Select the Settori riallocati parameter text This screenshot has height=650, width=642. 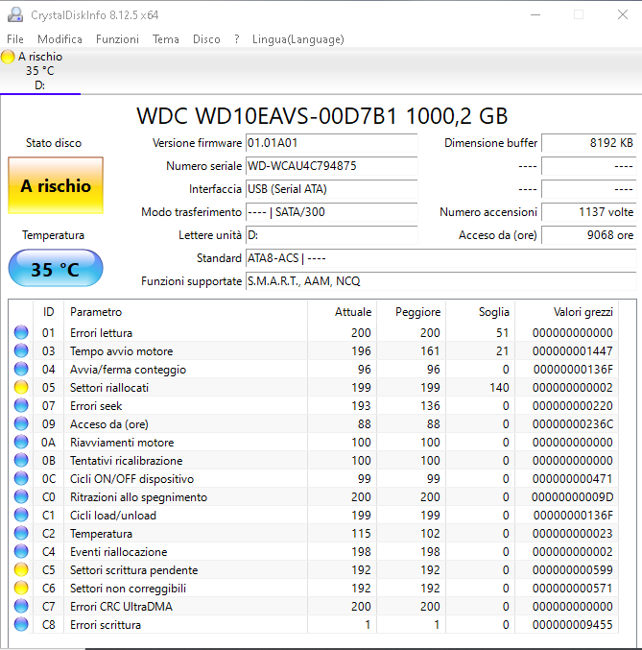pos(109,388)
